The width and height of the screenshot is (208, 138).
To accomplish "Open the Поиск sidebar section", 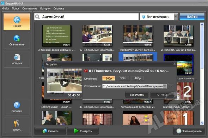I will [17, 22].
